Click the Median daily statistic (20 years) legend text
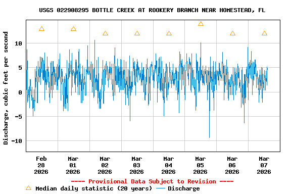This screenshot has width=291, height=194. 94,188
